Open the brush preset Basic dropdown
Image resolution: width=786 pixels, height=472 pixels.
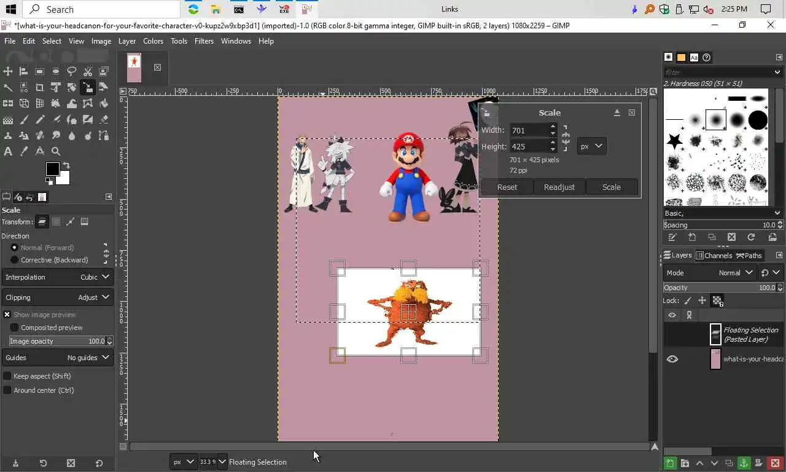pos(723,213)
